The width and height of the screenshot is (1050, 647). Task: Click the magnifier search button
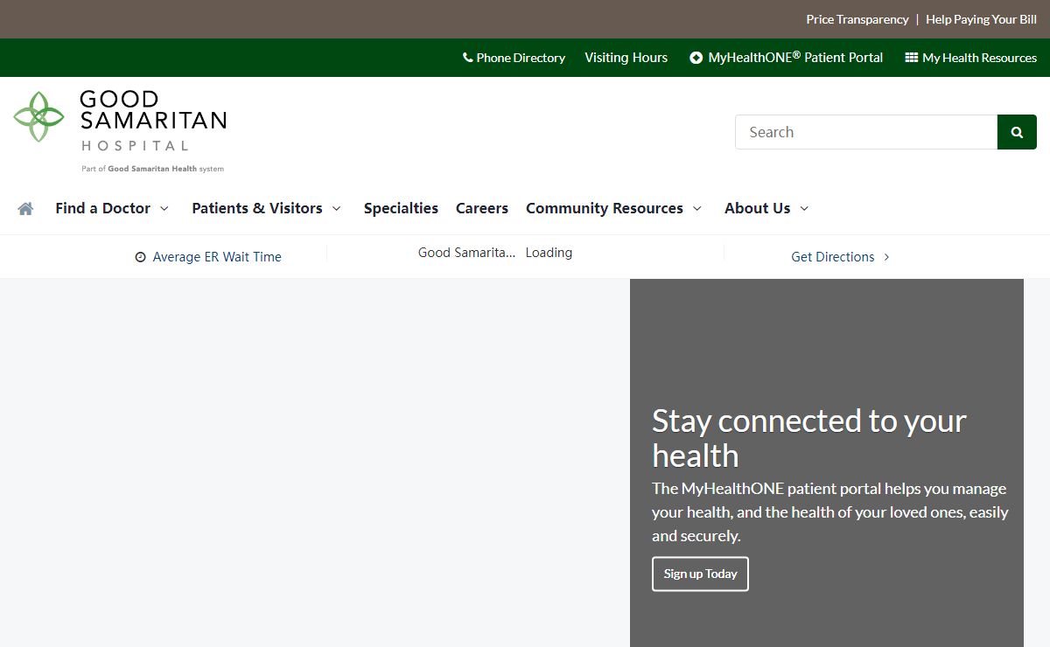[x=1017, y=132]
